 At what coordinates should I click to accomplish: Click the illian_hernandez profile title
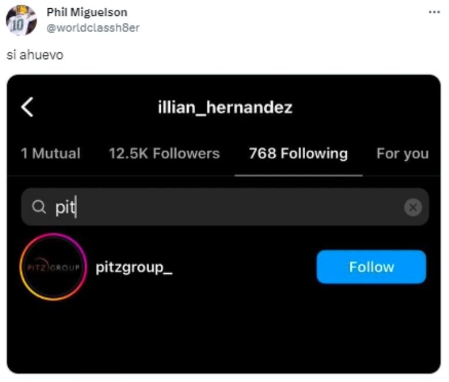(225, 108)
